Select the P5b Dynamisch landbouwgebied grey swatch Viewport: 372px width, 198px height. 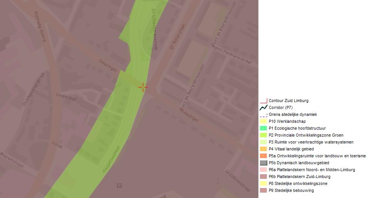[263, 163]
